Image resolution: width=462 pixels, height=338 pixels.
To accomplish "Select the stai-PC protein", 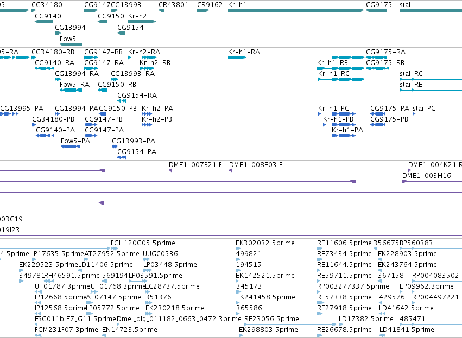I will 437,114.
